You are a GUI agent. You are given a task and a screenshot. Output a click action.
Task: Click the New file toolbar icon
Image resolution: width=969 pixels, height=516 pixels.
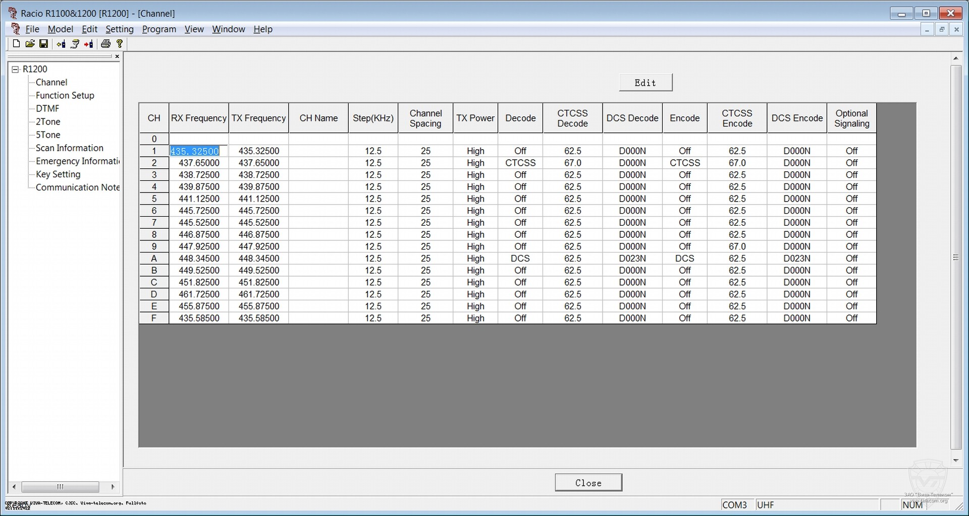pos(16,44)
